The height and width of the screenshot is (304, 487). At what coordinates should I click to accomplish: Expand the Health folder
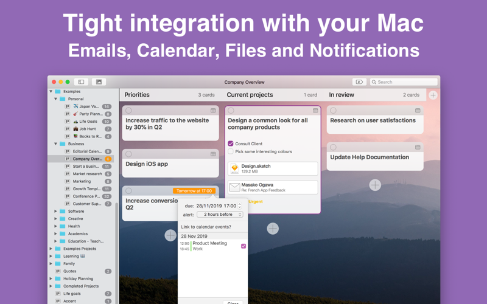[55, 226]
